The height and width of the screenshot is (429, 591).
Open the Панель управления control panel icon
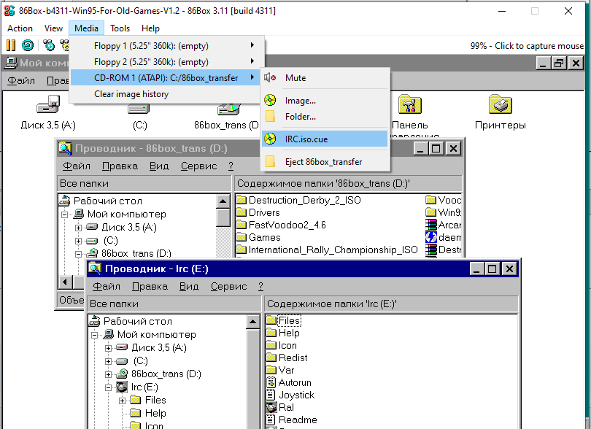410,104
